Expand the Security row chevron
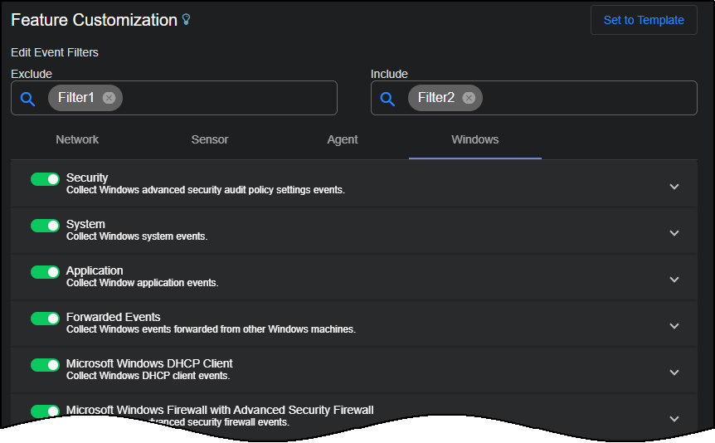Image resolution: width=715 pixels, height=443 pixels. click(674, 187)
